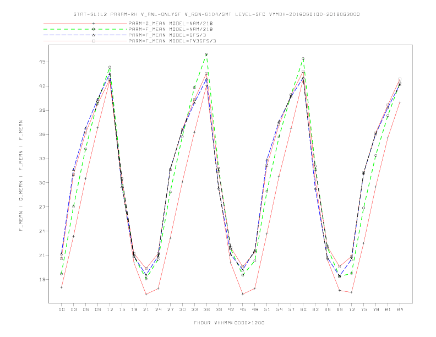Click the vertical axis label F_MEAN | O_MEAN
Image resolution: width=436 pixels, height=337 pixels.
pos(21,176)
